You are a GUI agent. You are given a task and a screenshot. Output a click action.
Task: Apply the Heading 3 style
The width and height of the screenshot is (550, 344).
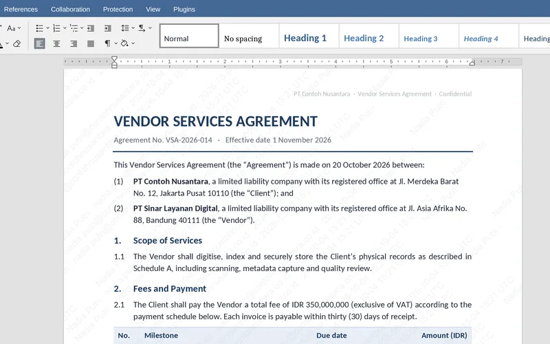tap(429, 36)
